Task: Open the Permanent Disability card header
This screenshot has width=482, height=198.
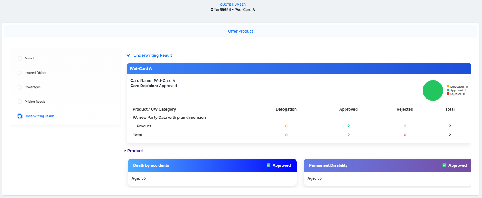Action: (387, 165)
